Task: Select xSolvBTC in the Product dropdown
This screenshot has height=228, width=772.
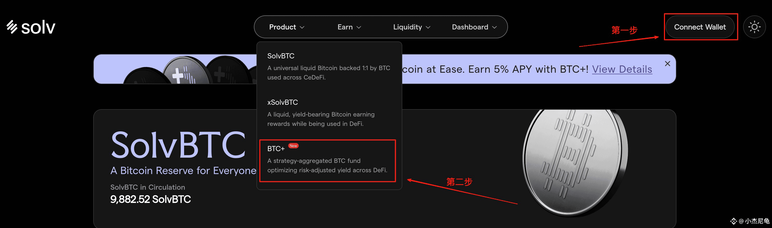Action: 329,113
